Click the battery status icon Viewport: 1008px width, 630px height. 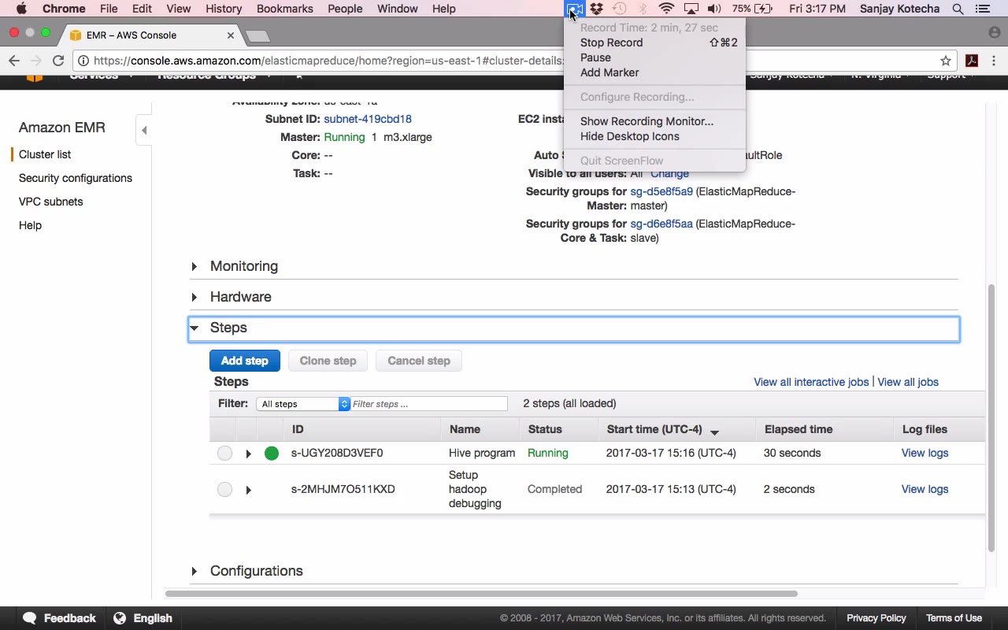tap(763, 9)
